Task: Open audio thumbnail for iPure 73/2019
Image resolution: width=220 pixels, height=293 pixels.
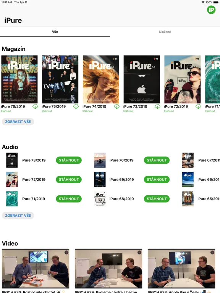Action: [12, 160]
